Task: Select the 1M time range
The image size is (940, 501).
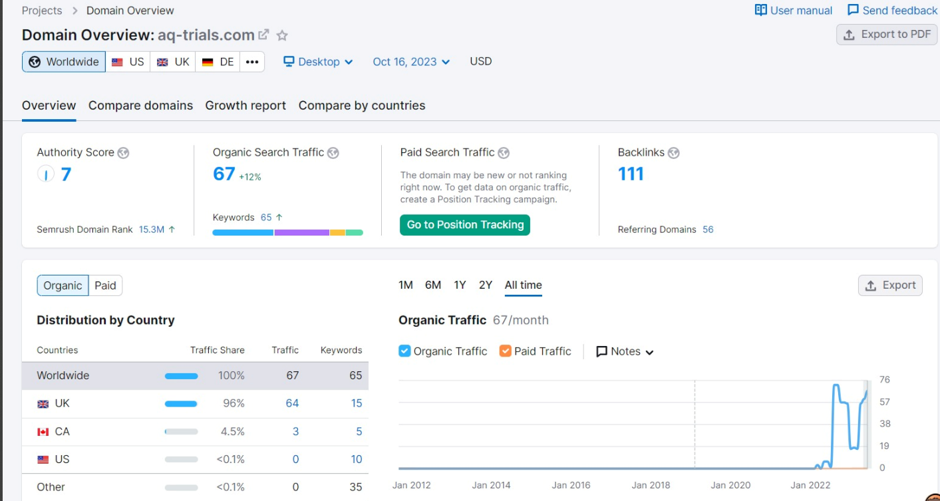Action: [x=406, y=285]
